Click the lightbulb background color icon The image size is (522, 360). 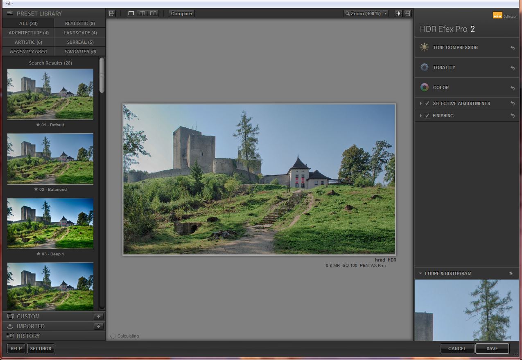click(398, 13)
